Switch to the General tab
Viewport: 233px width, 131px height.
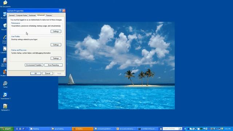coord(11,15)
